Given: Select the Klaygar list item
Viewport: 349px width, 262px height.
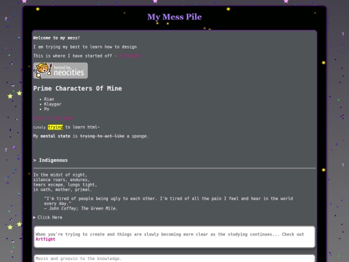Looking at the screenshot, I should click(52, 104).
